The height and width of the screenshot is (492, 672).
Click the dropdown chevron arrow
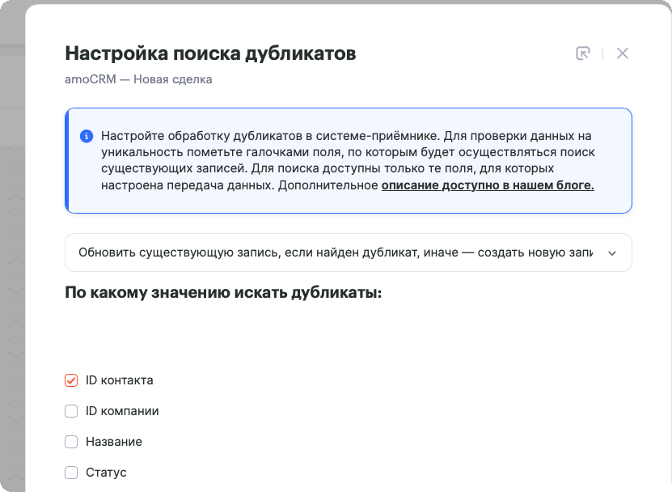[612, 253]
